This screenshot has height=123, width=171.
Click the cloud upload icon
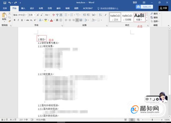pos(138,7)
